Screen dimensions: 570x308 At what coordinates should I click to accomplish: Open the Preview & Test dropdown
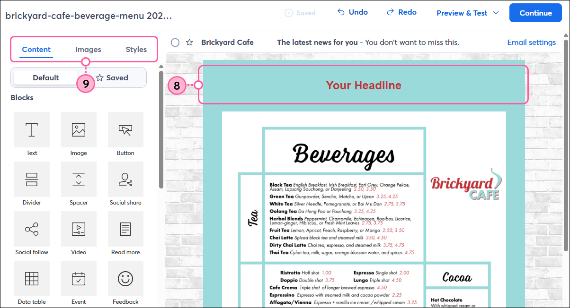tap(468, 13)
